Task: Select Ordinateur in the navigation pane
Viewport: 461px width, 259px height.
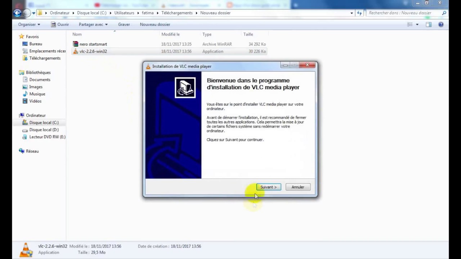Action: point(36,115)
